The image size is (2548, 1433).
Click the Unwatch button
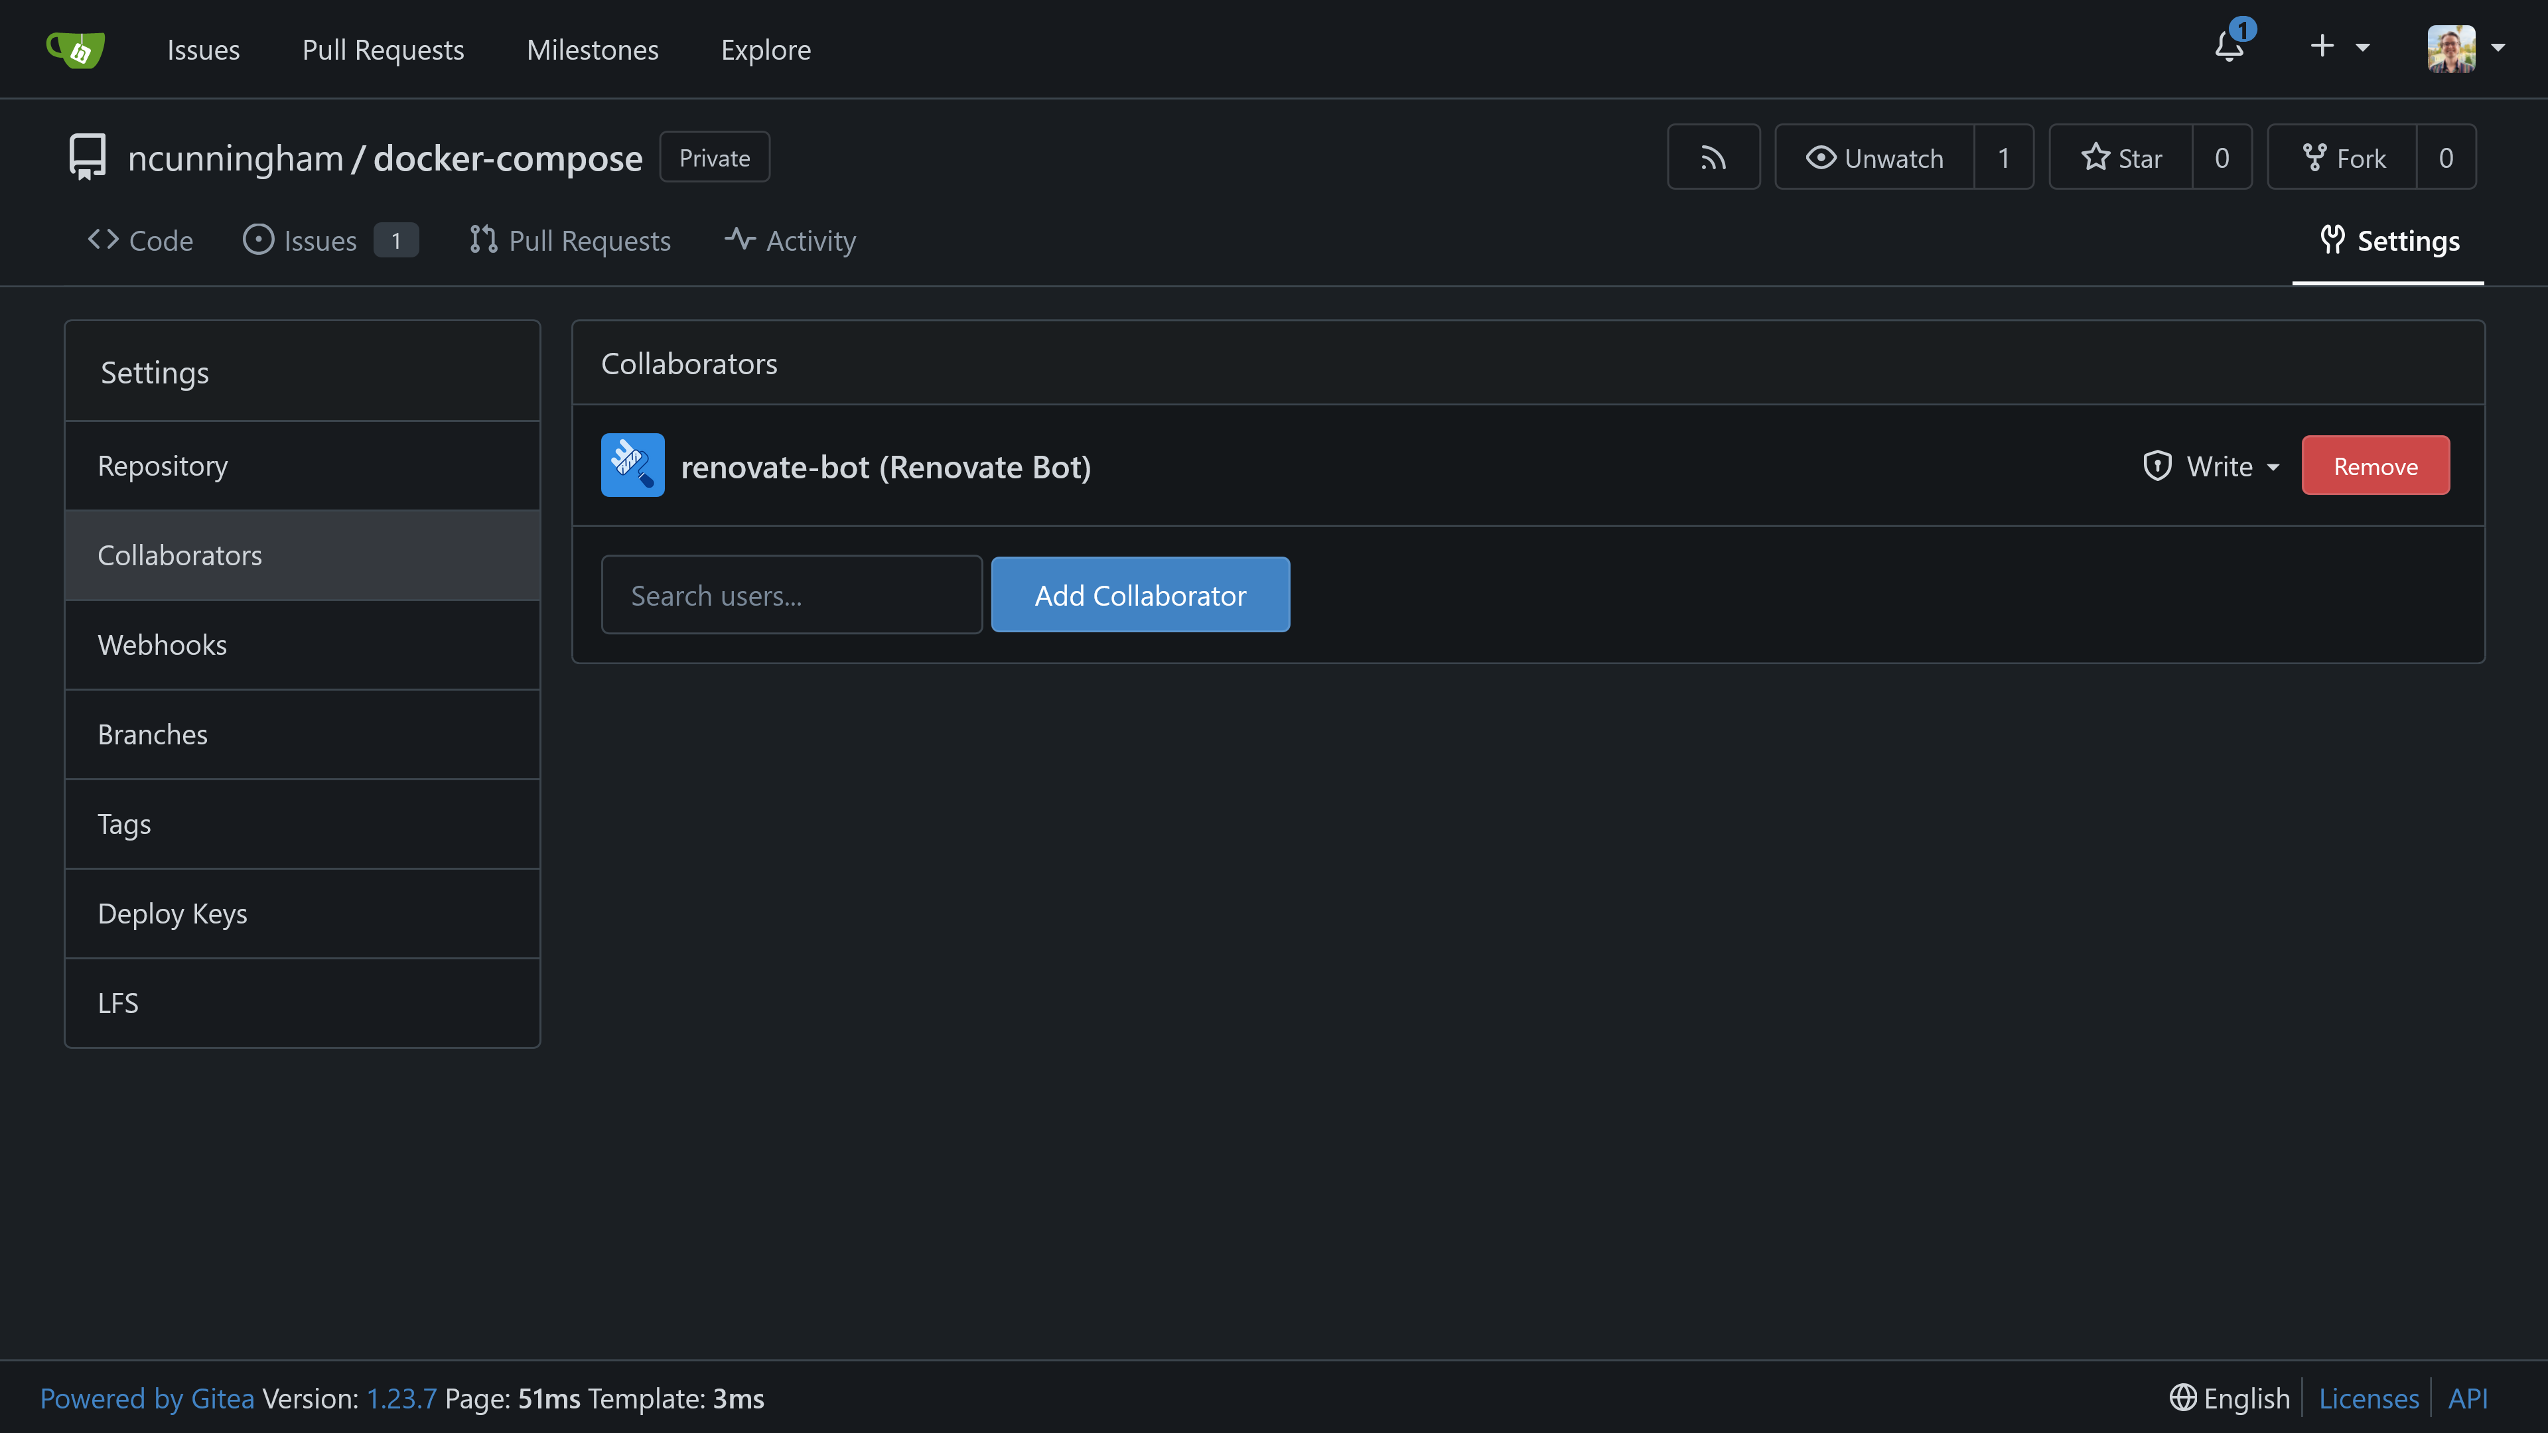click(1875, 157)
